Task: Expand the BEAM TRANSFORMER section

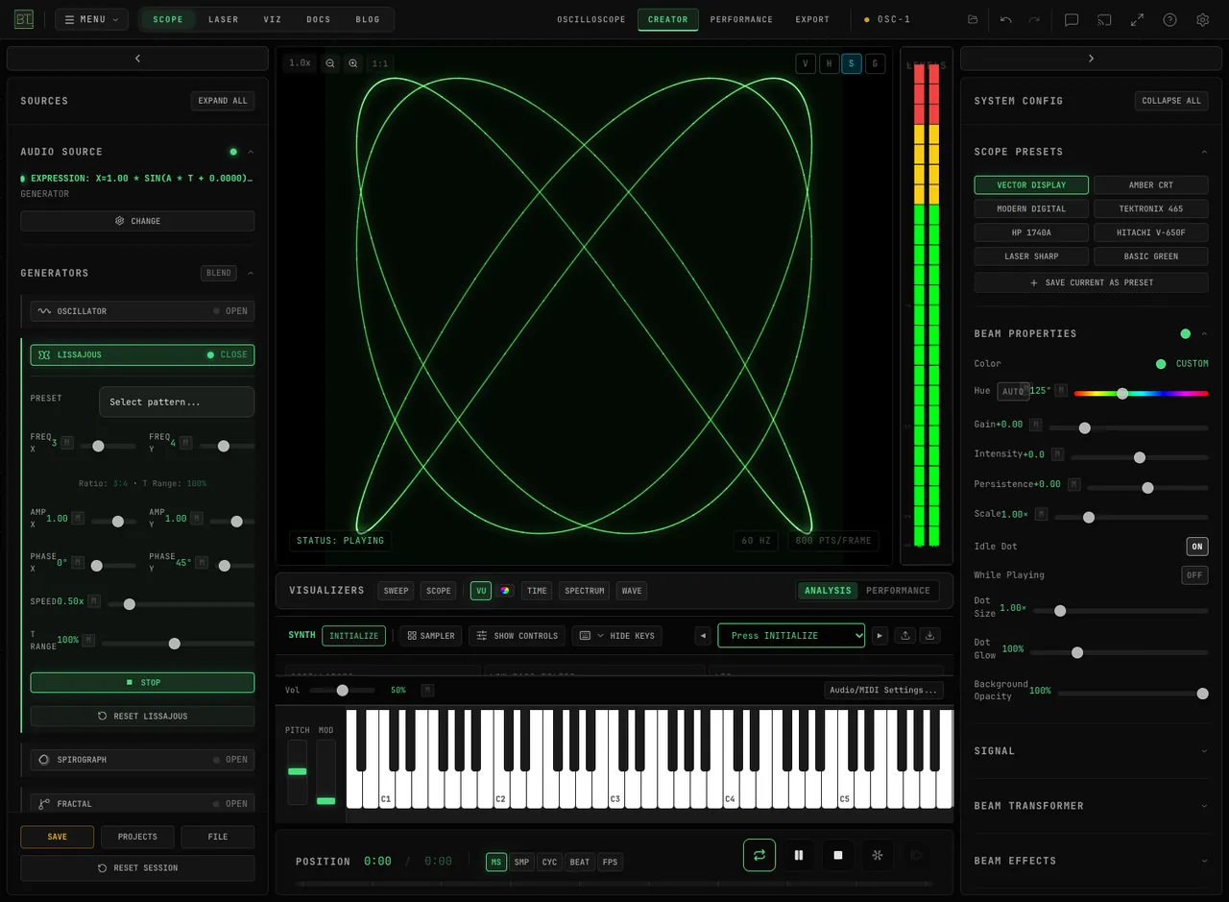Action: (1091, 806)
